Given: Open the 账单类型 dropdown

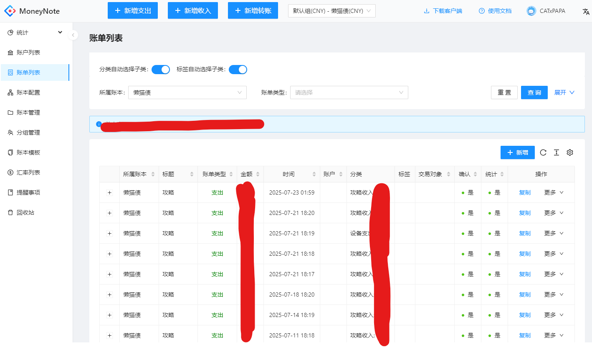Looking at the screenshot, I should tap(349, 92).
